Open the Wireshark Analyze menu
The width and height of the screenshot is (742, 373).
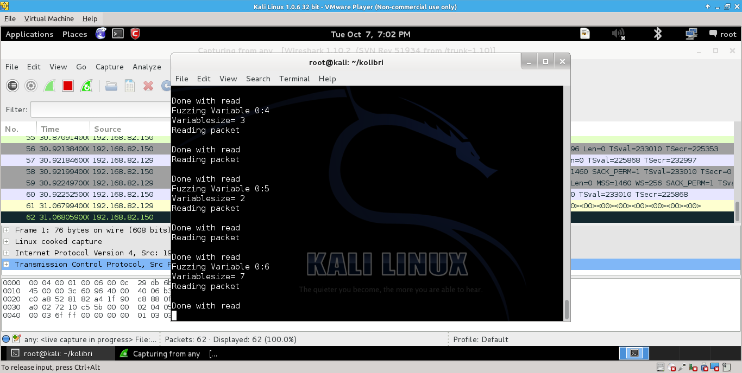click(x=147, y=67)
